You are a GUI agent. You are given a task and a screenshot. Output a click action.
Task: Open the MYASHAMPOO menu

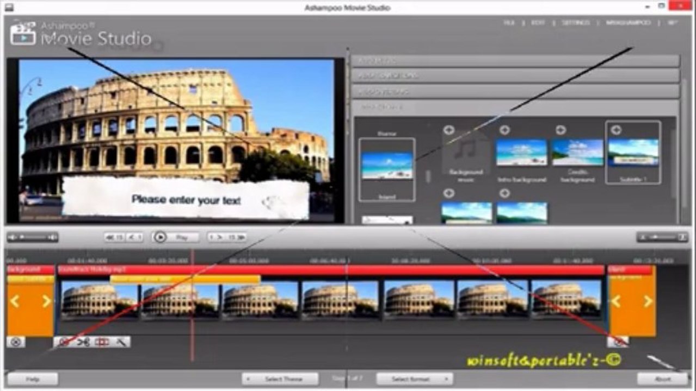point(627,23)
